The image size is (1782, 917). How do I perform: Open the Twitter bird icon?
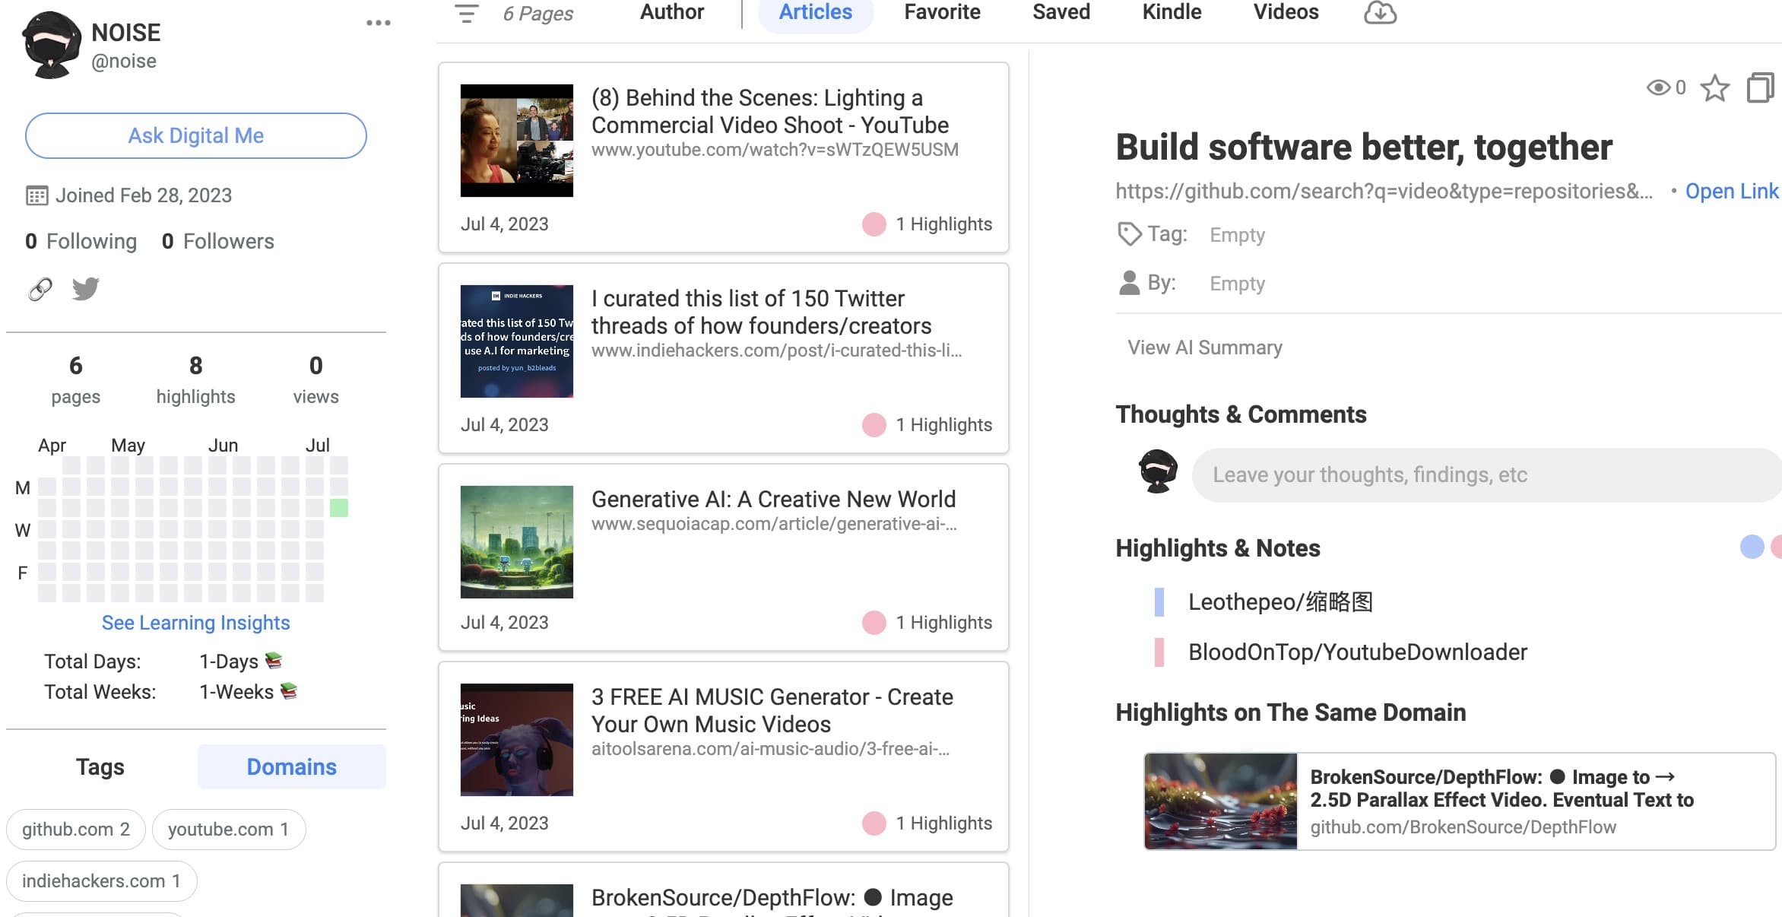(85, 289)
